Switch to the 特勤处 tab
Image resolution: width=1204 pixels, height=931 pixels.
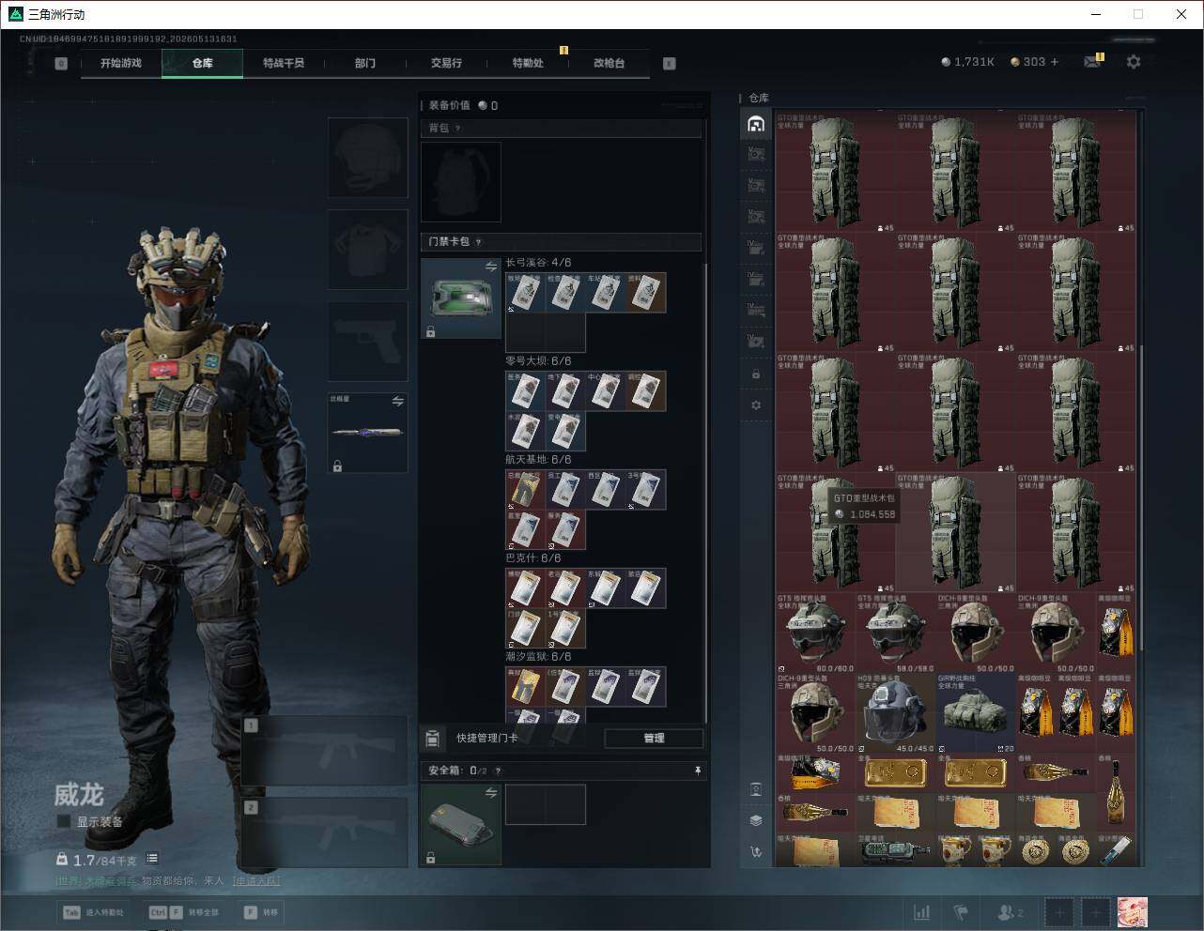click(x=528, y=63)
